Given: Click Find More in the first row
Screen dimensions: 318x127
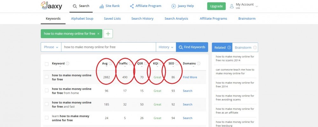Looking at the screenshot, I should 190,77.
